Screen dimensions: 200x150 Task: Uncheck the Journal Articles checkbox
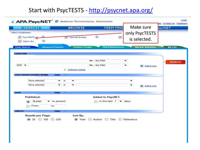pyautogui.click(x=67, y=37)
